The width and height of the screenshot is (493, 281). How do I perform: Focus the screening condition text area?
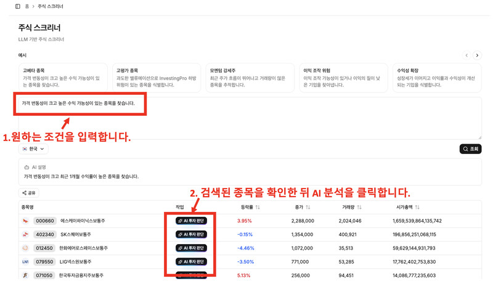tap(250, 118)
